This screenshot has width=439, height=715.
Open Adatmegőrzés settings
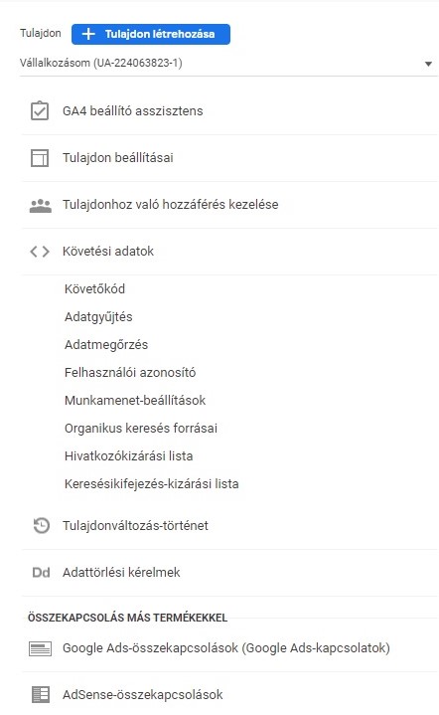click(x=106, y=345)
